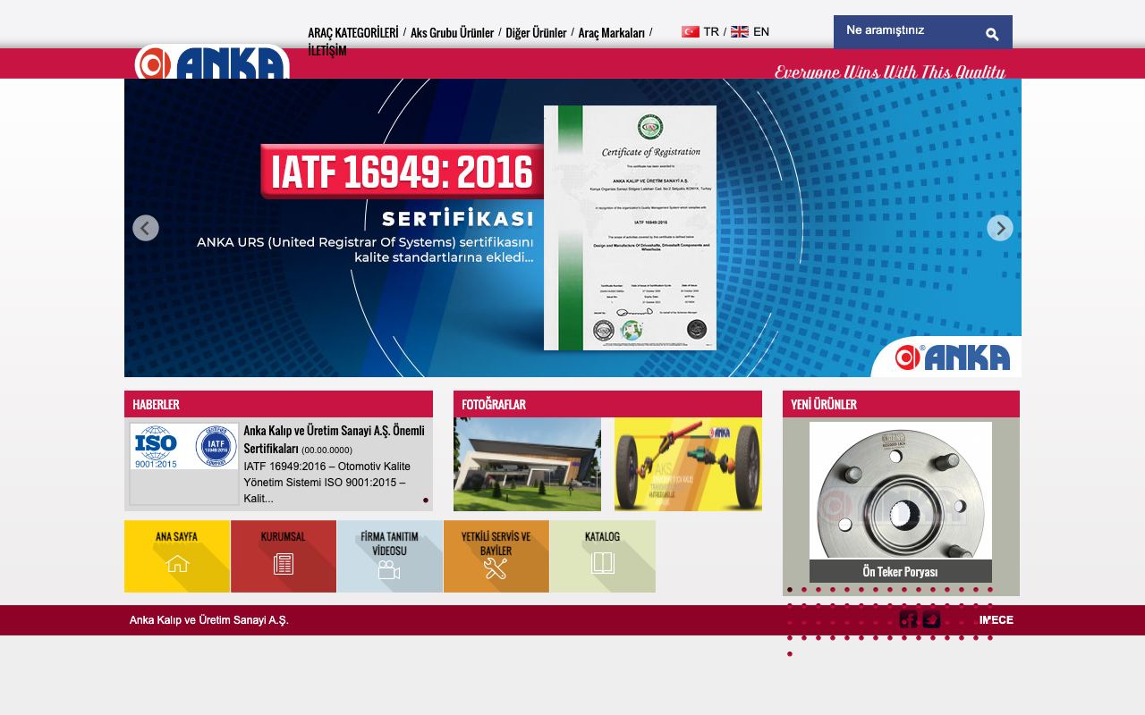Click the certificate image in the banner
The image size is (1145, 715).
click(x=630, y=228)
